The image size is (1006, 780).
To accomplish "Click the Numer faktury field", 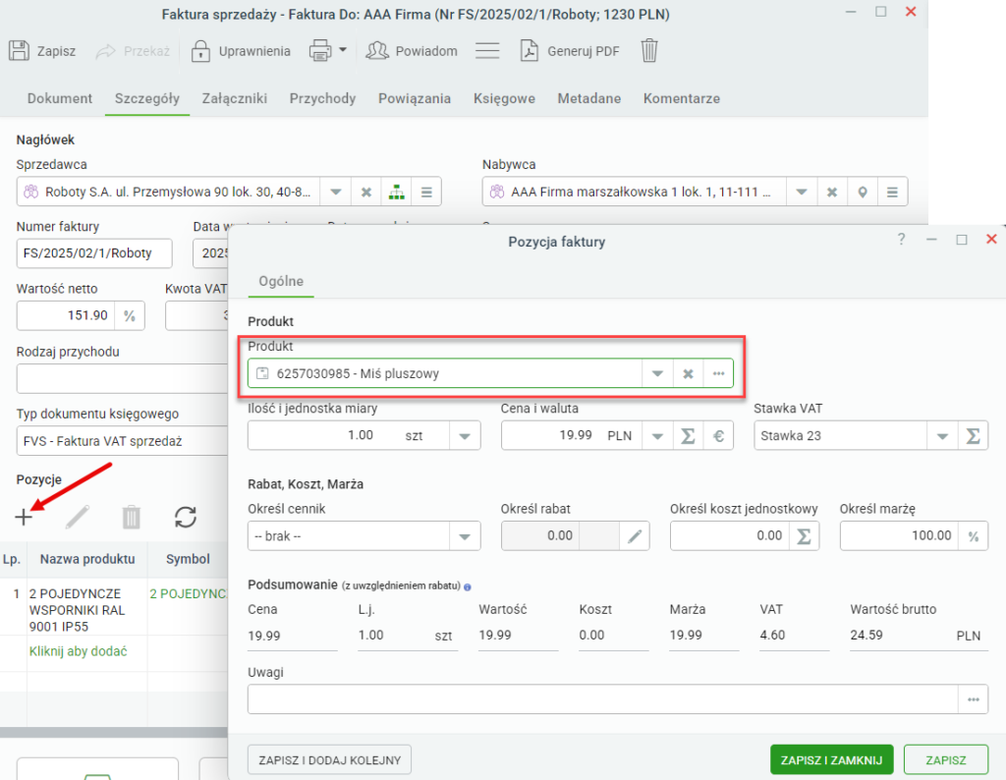I will [94, 253].
